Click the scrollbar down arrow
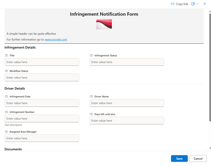Screen dimensions: 211x166 [210, 148]
